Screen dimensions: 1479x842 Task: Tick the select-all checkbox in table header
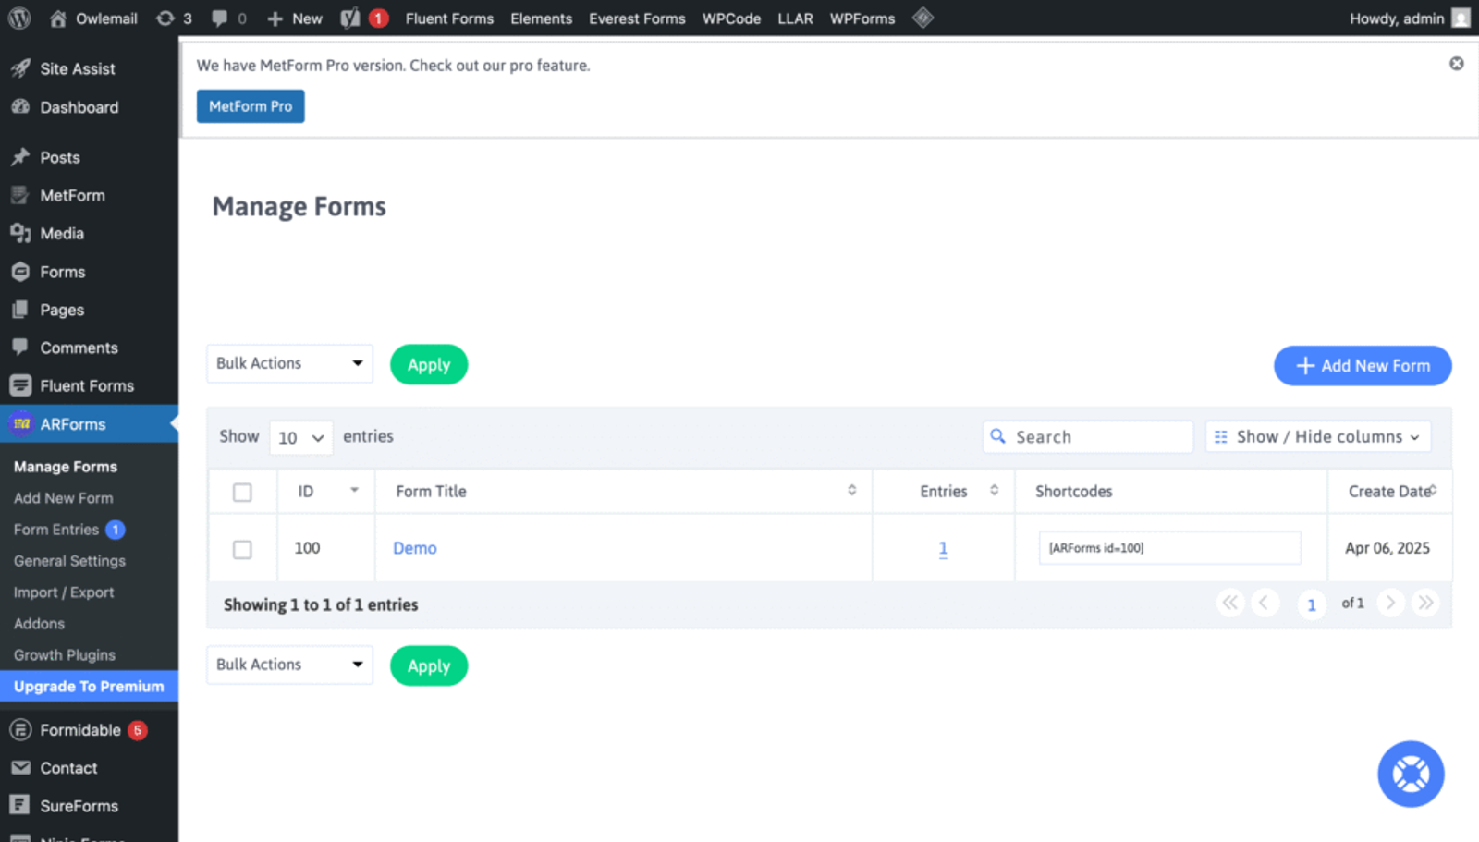pyautogui.click(x=242, y=493)
